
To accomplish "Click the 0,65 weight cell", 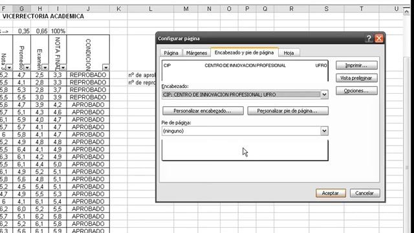I will tap(40, 31).
